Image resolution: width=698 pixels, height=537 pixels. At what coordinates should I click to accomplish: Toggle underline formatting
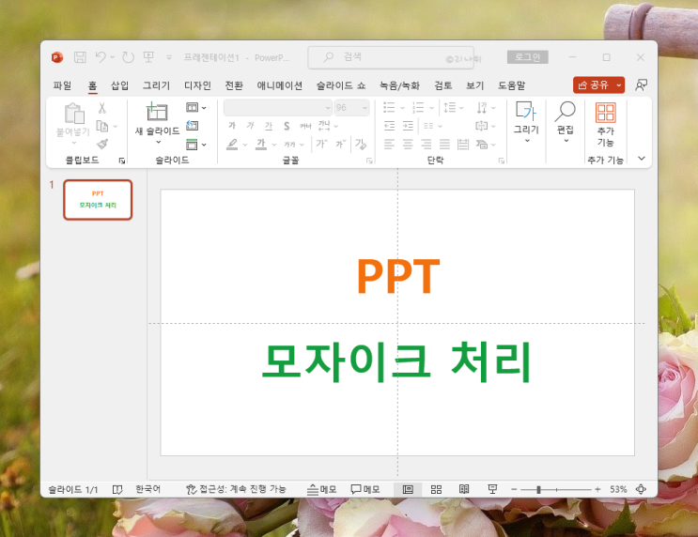[x=269, y=126]
